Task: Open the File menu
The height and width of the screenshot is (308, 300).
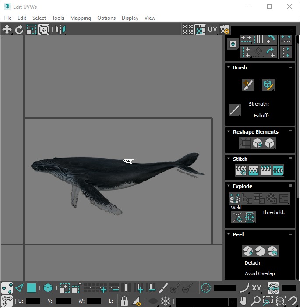Action: pyautogui.click(x=7, y=18)
